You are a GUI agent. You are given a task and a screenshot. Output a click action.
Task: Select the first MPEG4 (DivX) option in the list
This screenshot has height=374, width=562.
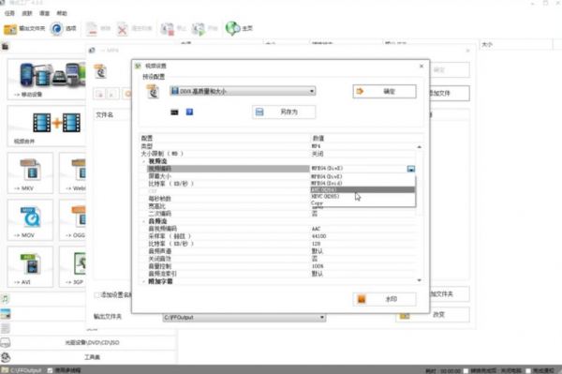coord(362,176)
